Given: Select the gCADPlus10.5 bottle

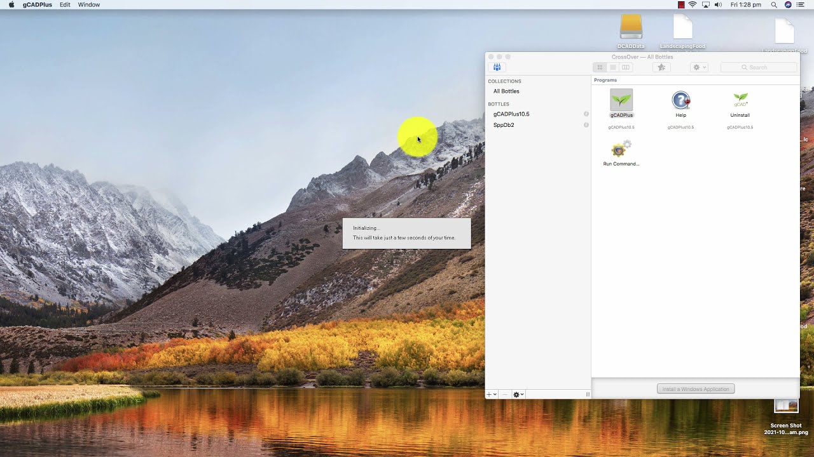Looking at the screenshot, I should coord(511,114).
